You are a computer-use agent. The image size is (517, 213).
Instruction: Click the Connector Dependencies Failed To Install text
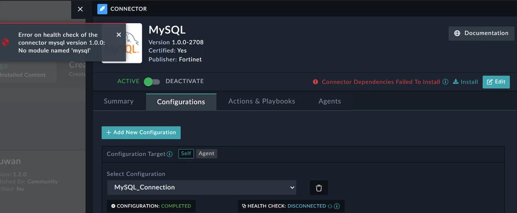pos(381,82)
